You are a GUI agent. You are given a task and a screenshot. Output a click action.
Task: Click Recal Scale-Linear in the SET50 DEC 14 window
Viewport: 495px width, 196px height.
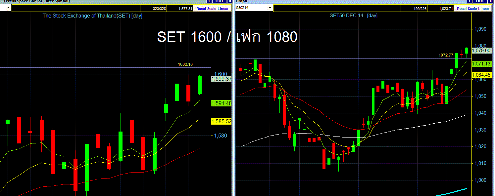coord(473,9)
